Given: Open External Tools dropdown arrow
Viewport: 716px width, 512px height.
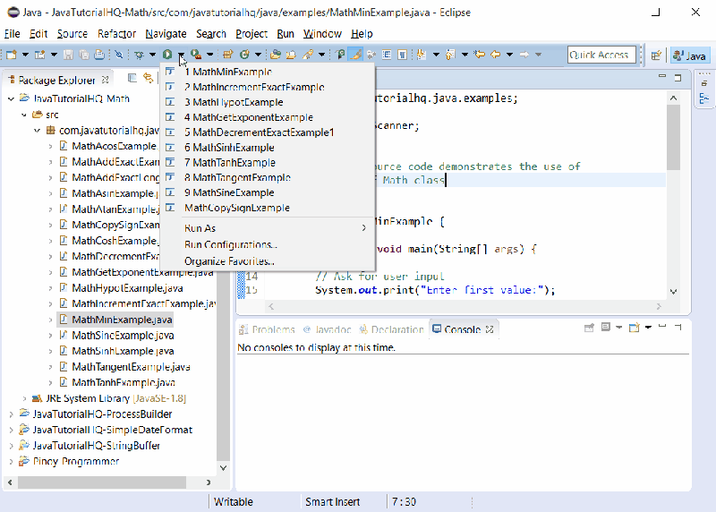Looking at the screenshot, I should [x=210, y=55].
